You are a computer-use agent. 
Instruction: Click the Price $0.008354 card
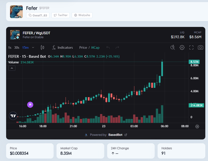(30, 151)
